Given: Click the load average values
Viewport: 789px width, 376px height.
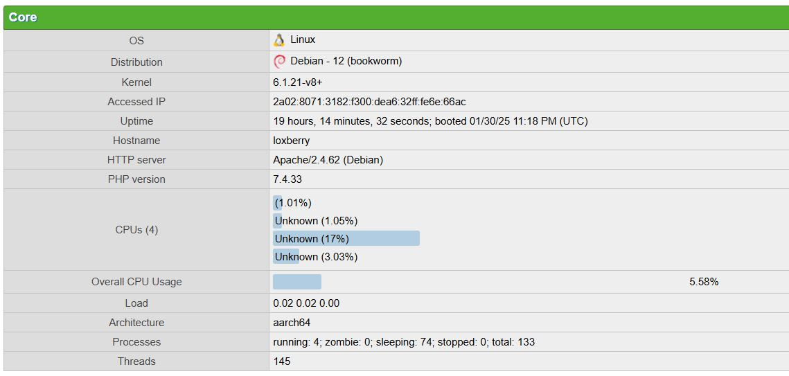Looking at the screenshot, I should click(x=306, y=303).
